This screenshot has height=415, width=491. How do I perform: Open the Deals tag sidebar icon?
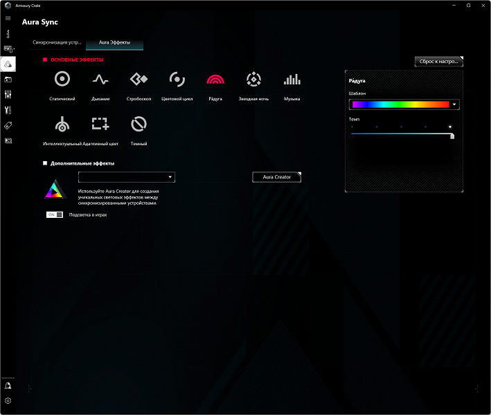point(8,125)
